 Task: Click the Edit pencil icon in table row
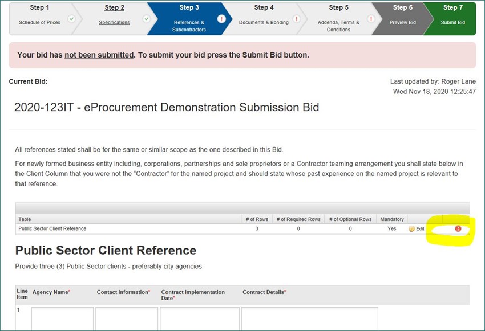[412, 229]
